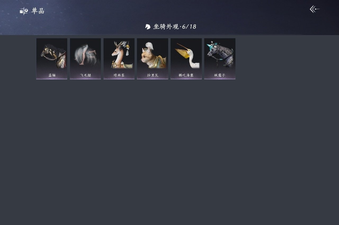Click the 坐骑外观·6/18 heading

(x=175, y=27)
